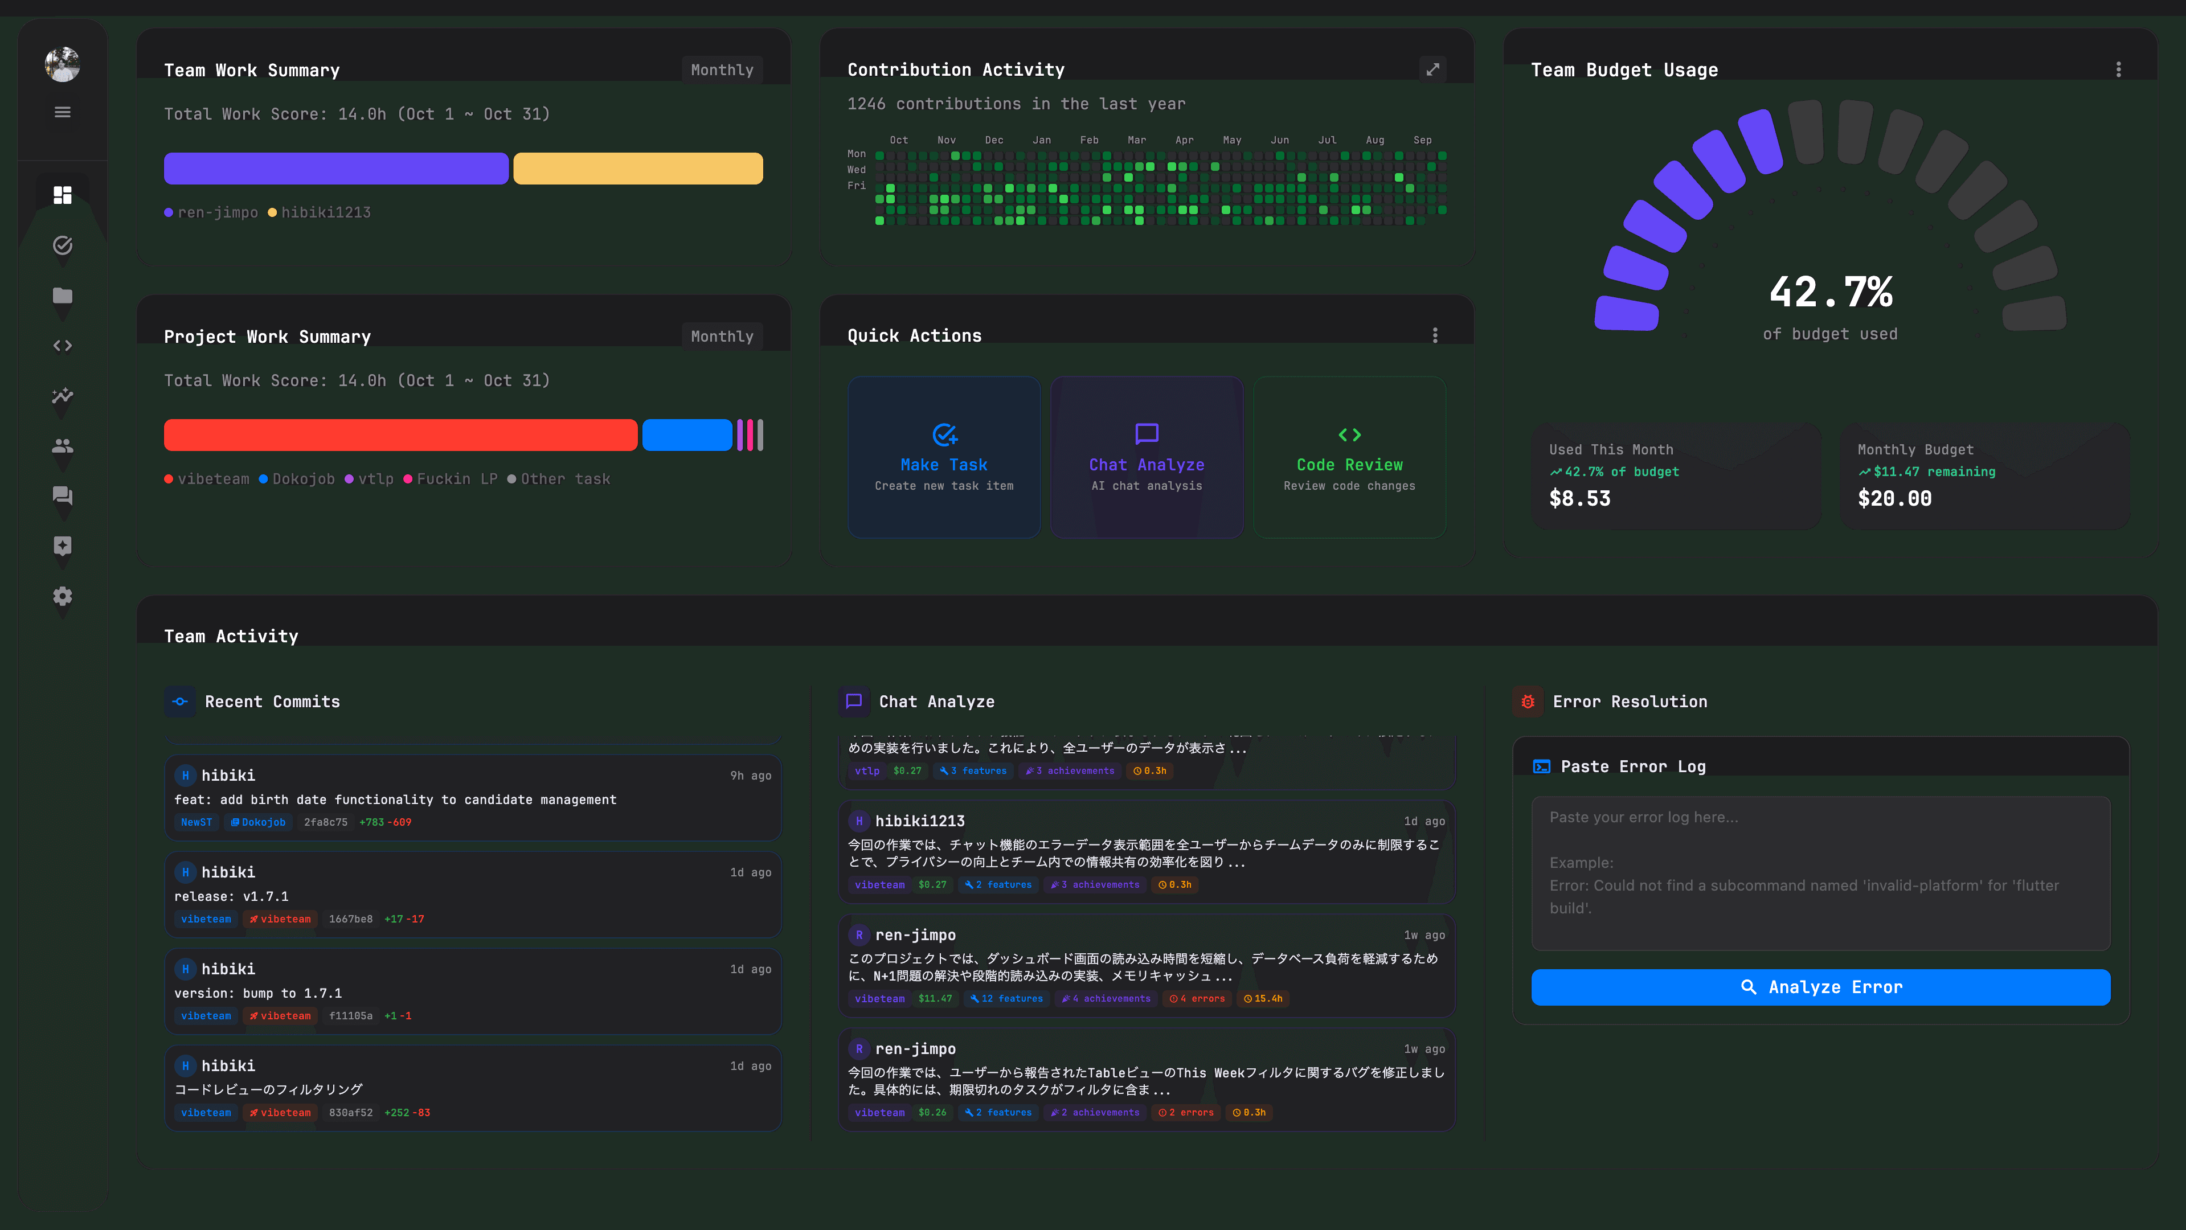Screen dimensions: 2186x1230
Task: Open the projects folder icon in the sidebar
Action: tap(62, 295)
